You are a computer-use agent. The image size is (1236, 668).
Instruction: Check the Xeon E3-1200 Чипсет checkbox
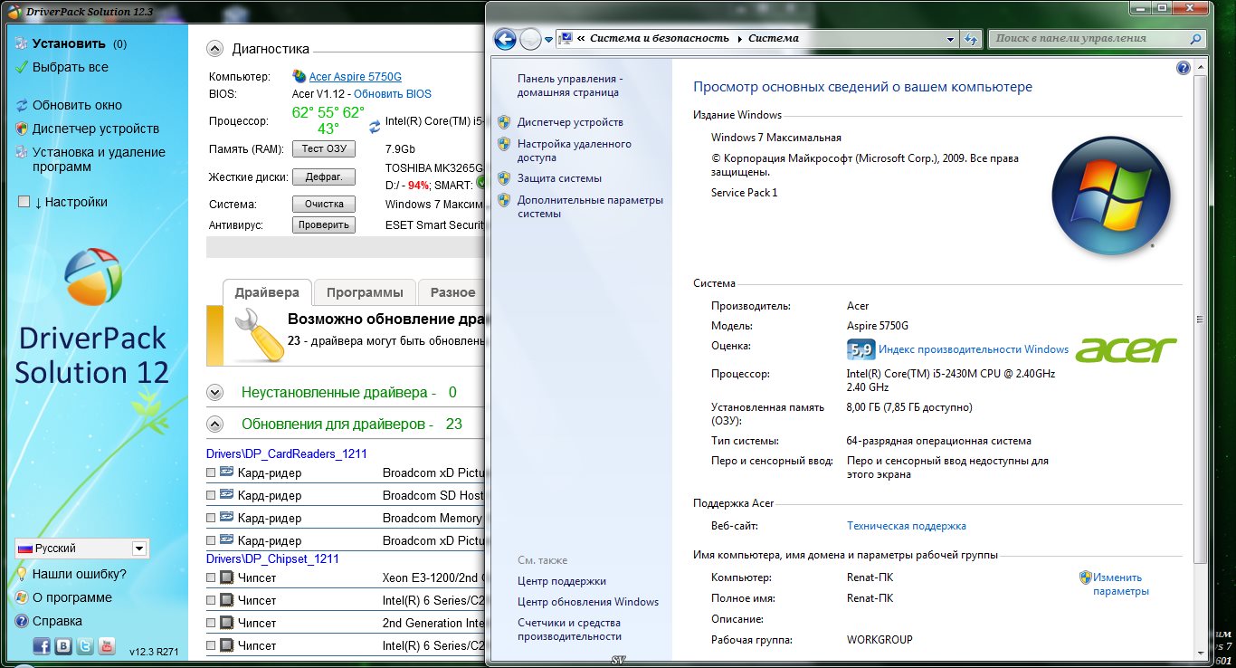pos(211,577)
